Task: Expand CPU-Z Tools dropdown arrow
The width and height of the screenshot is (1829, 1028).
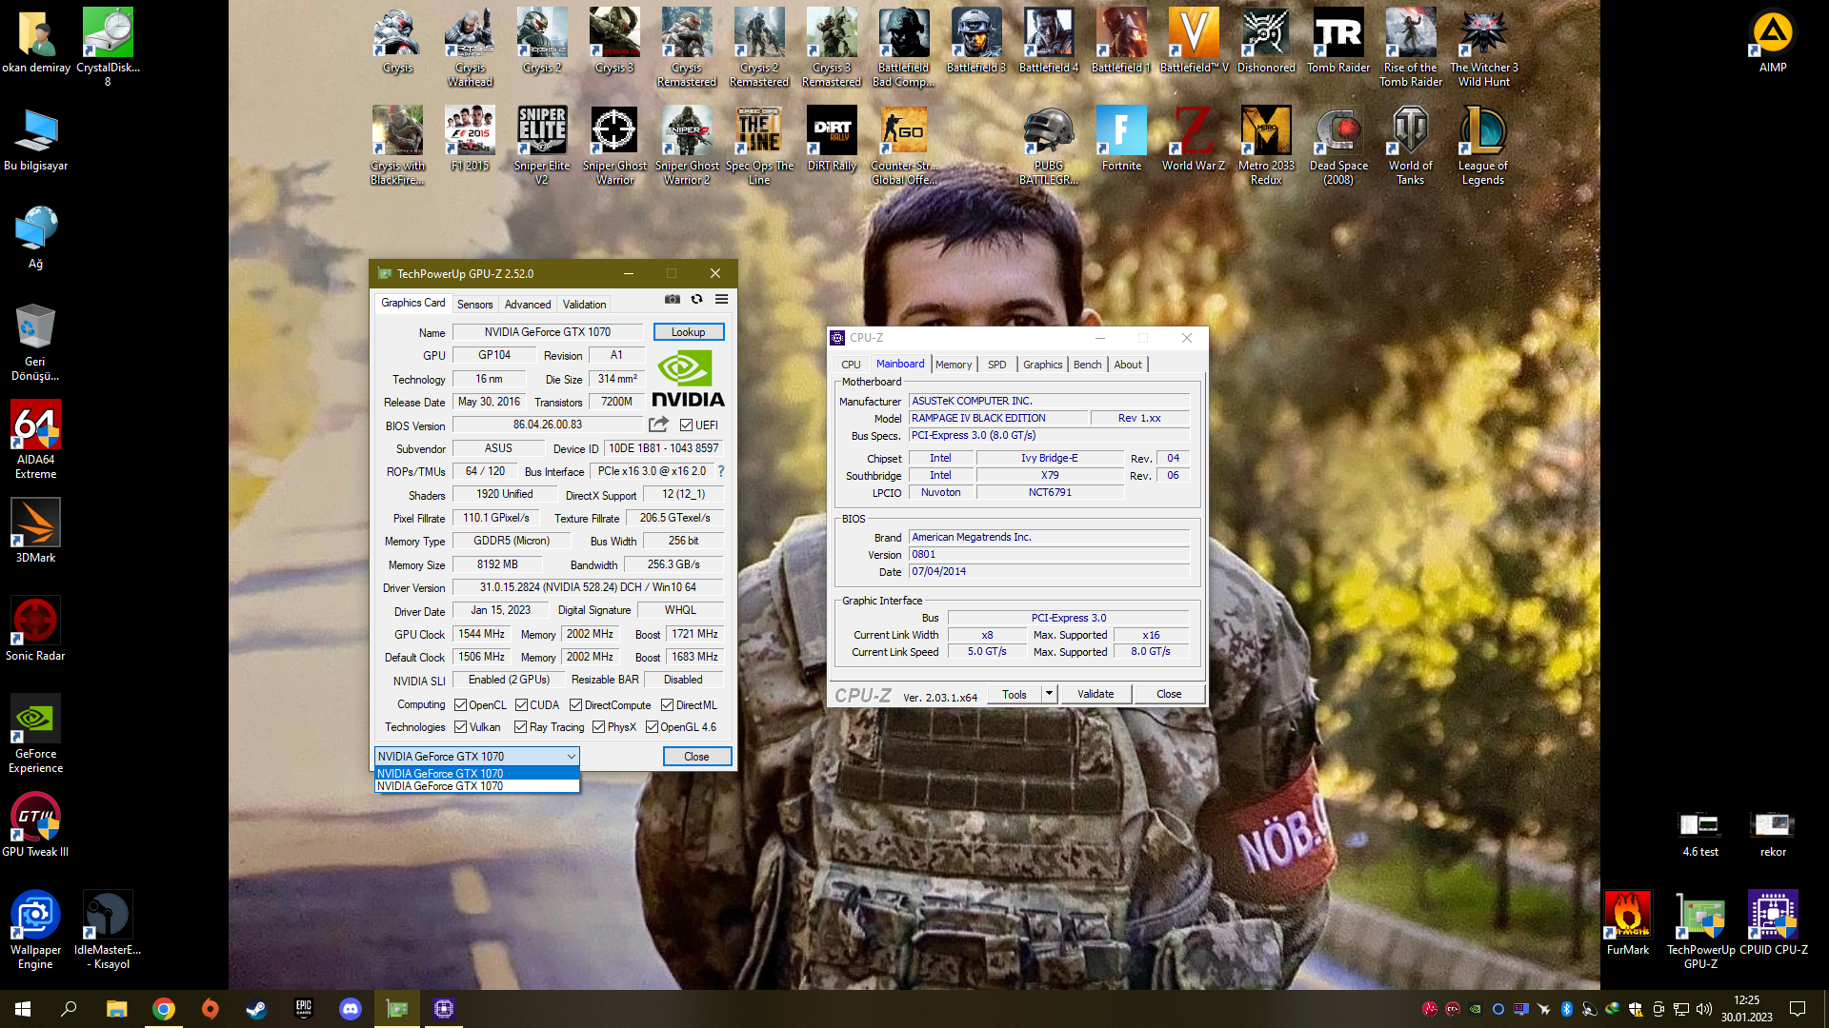Action: pos(1049,694)
